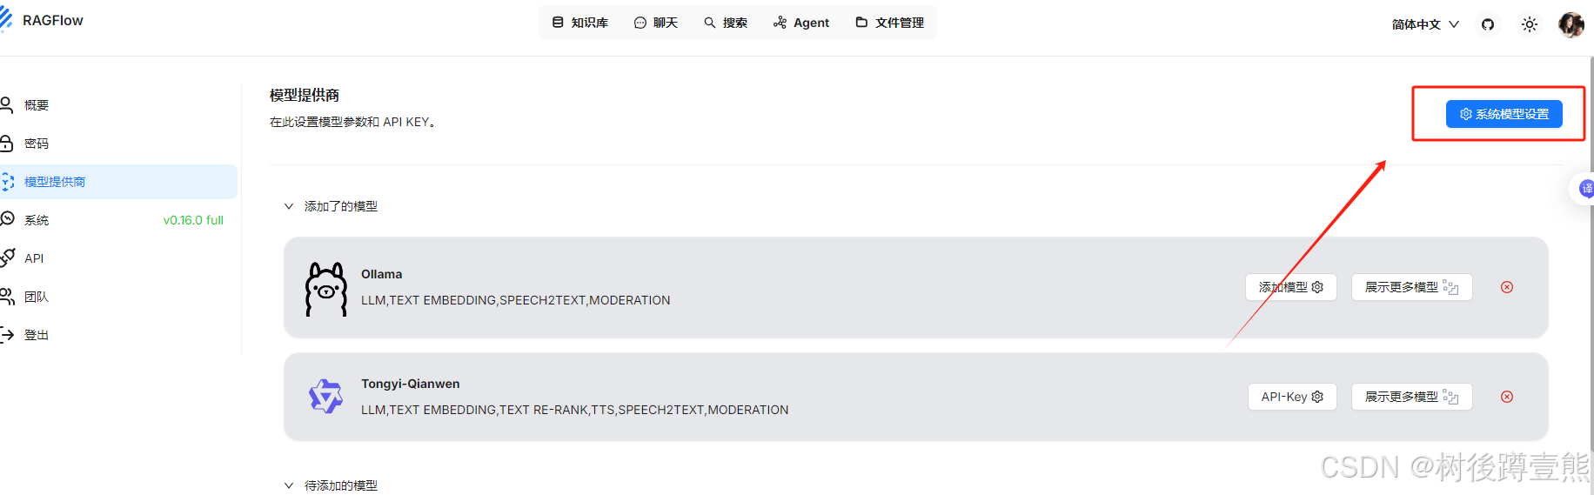Click the v0.16.0 full version text
Image resolution: width=1594 pixels, height=495 pixels.
coord(193,220)
